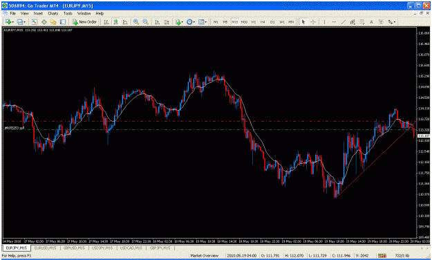Select the D1 timeframe
Screen dimensions: 432x260
click(x=272, y=22)
